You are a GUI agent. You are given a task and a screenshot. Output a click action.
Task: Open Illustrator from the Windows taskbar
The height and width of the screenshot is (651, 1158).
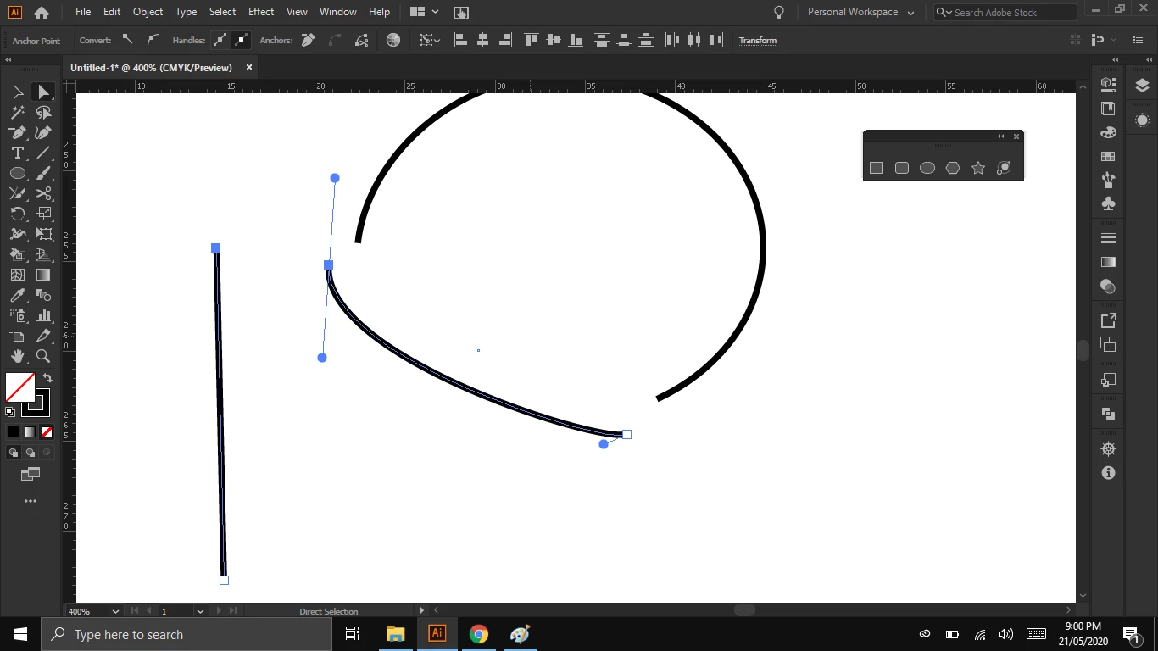click(x=437, y=633)
